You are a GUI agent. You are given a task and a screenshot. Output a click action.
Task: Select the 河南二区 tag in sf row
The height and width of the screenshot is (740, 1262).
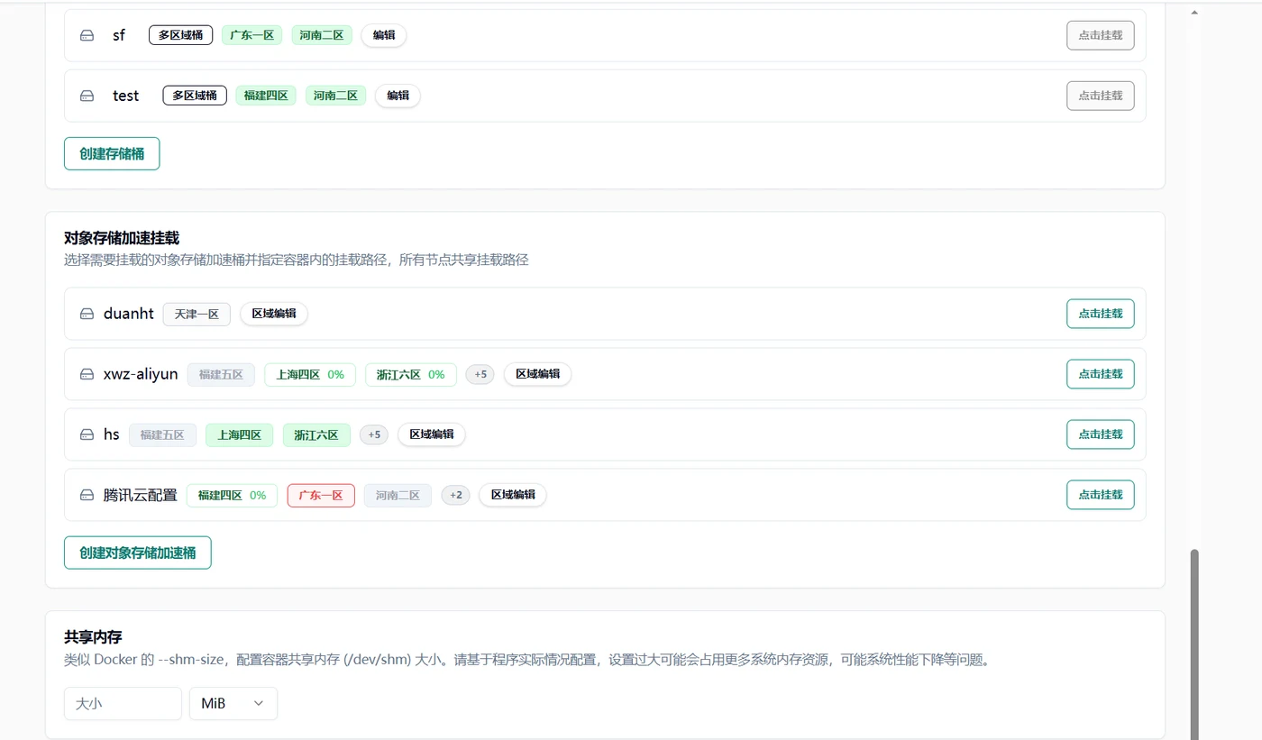point(322,35)
